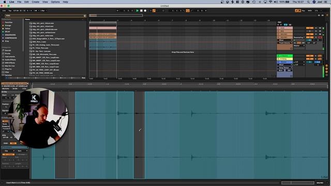
Task: Select the A Reverb return track
Action: (x=284, y=56)
